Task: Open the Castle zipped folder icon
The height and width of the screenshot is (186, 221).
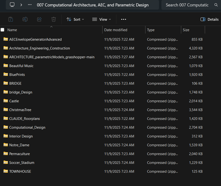Action: (6, 101)
